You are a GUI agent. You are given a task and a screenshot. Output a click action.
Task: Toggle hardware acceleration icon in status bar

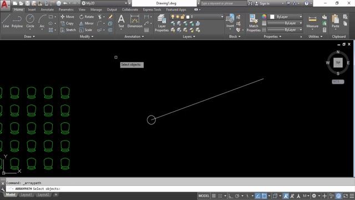[x=338, y=196]
